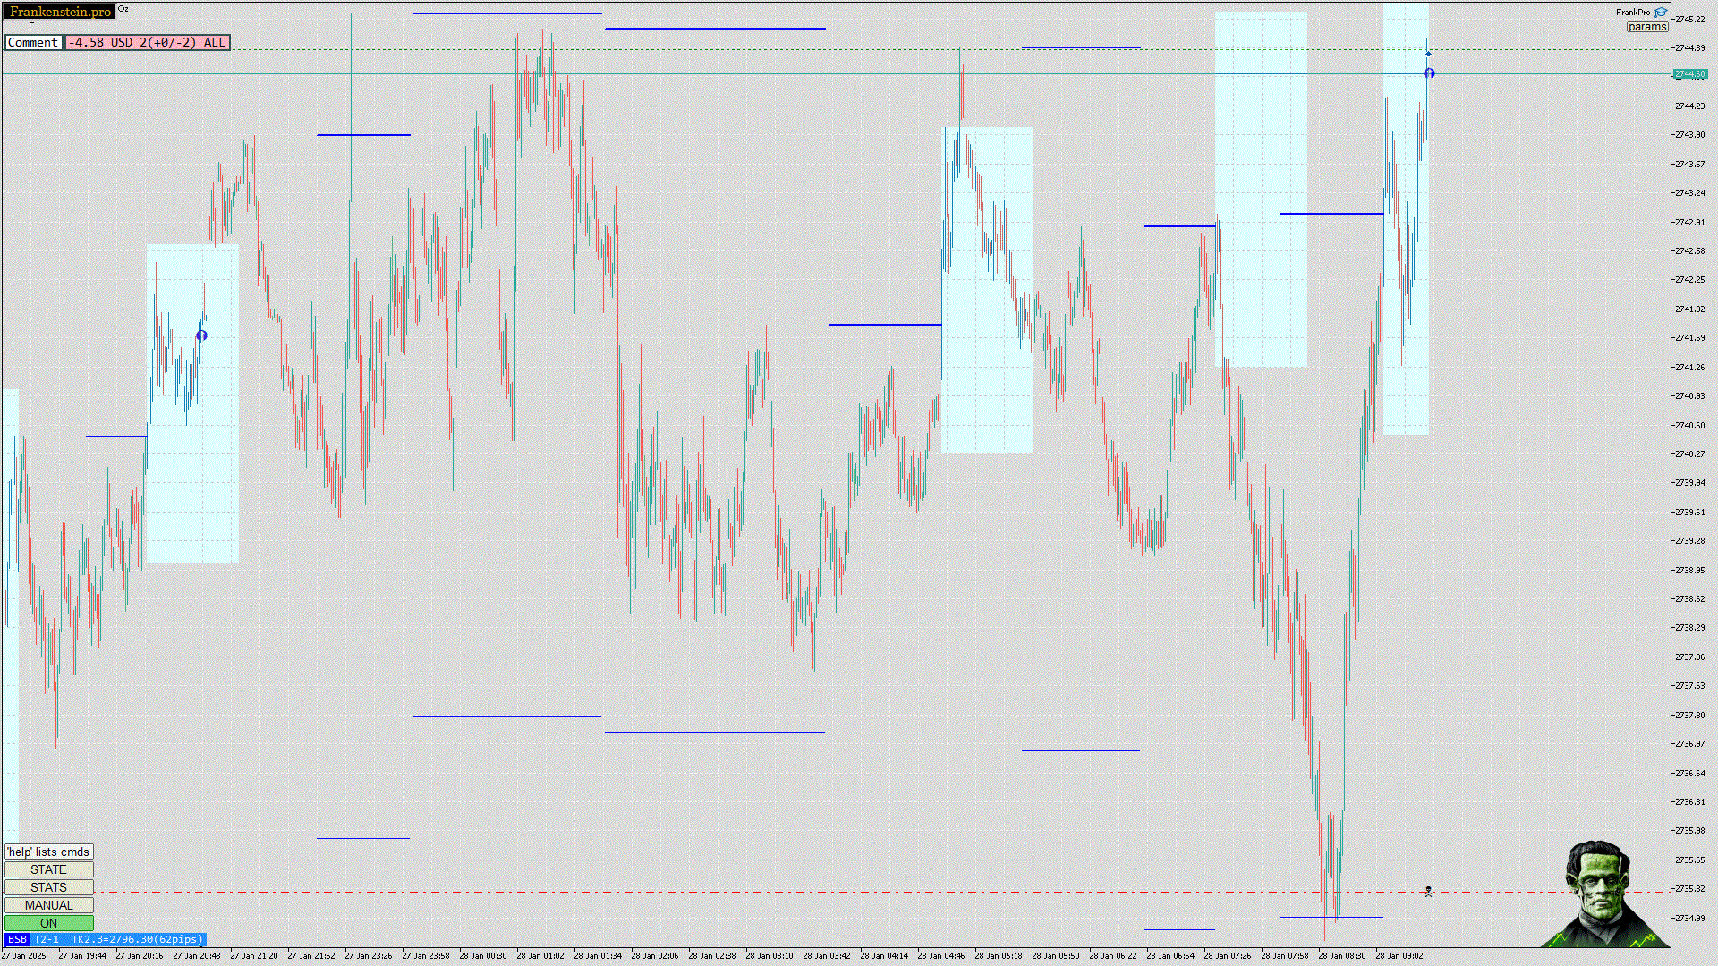Click the 2744.60 current price tag

[1689, 74]
